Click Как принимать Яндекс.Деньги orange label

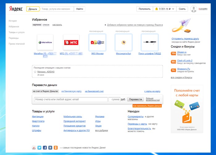pyautogui.click(x=147, y=106)
